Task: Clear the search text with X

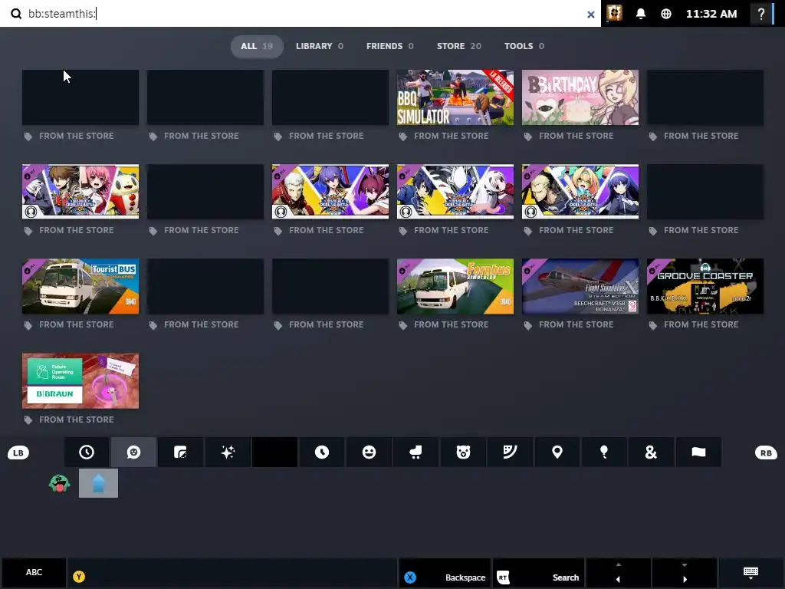Action: [591, 14]
